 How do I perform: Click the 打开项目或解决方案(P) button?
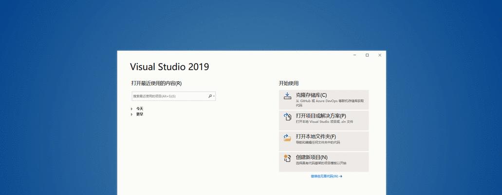(x=324, y=120)
